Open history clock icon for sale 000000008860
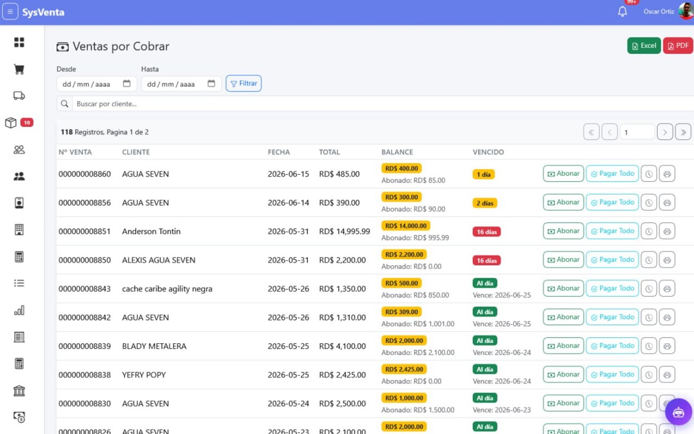694x434 pixels. (x=649, y=174)
